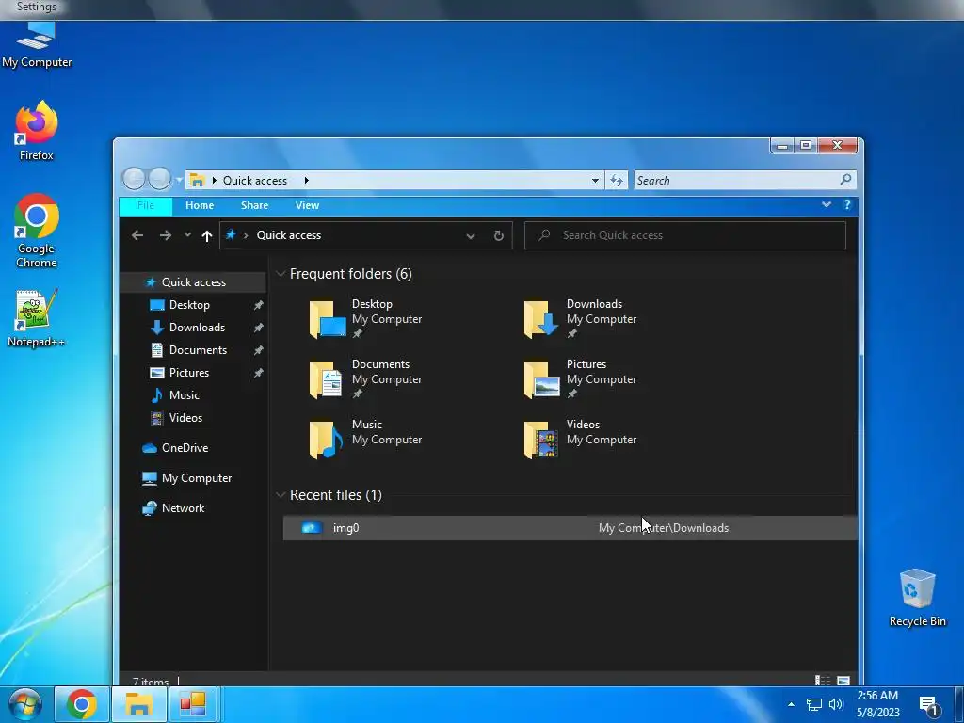Select the img0 recent file
Viewport: 964px width, 723px height.
coord(570,528)
